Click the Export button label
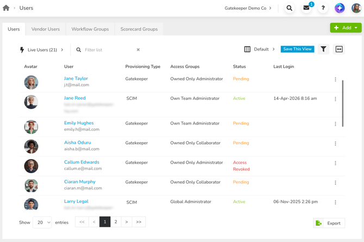This screenshot has width=364, height=242. (x=334, y=223)
